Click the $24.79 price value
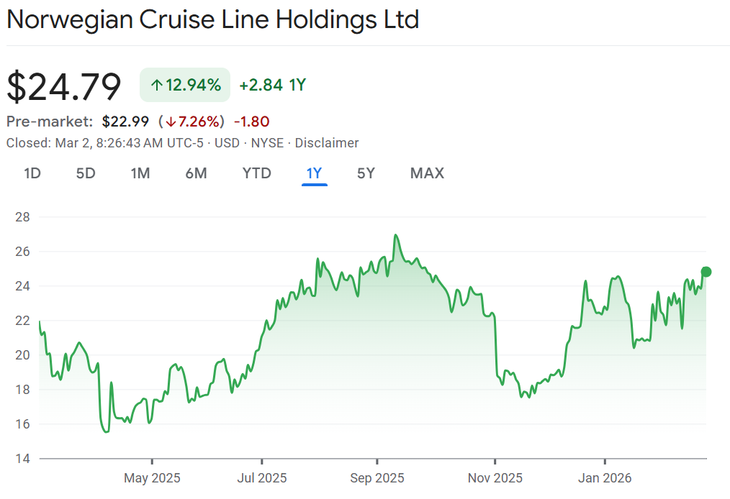730x499 pixels. point(64,86)
